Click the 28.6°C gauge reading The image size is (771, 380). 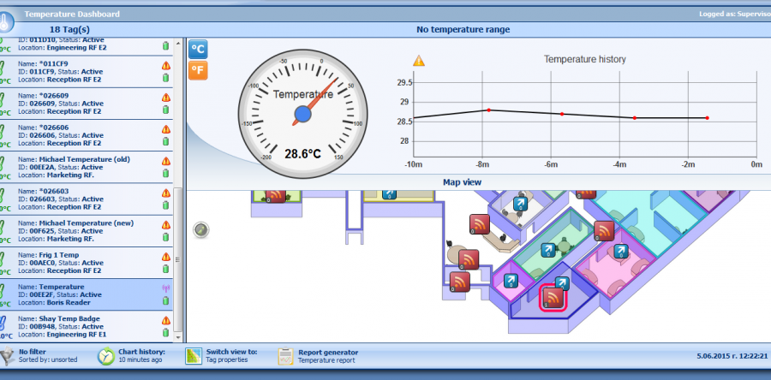[x=303, y=154]
